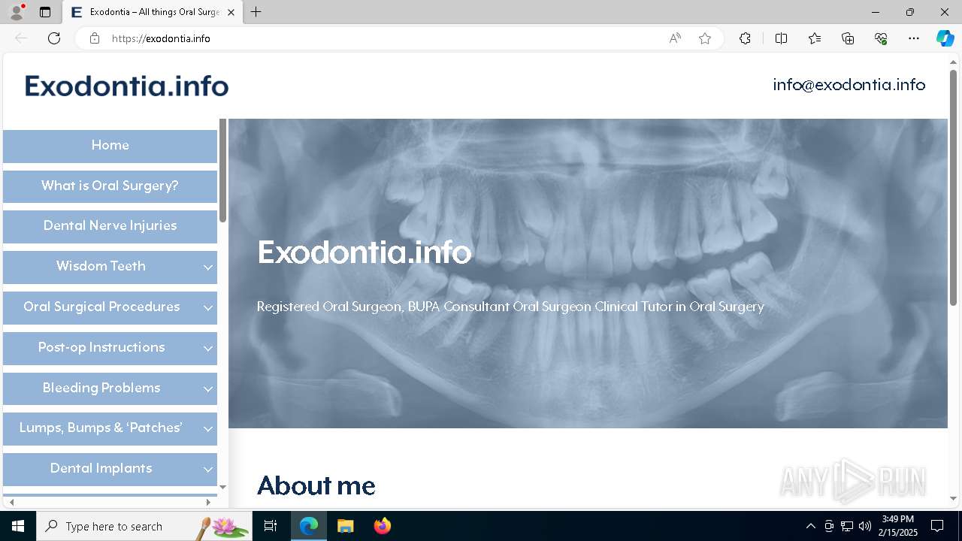Screen dimensions: 962x541
Task: Open the Dental Implants menu item
Action: pos(101,469)
